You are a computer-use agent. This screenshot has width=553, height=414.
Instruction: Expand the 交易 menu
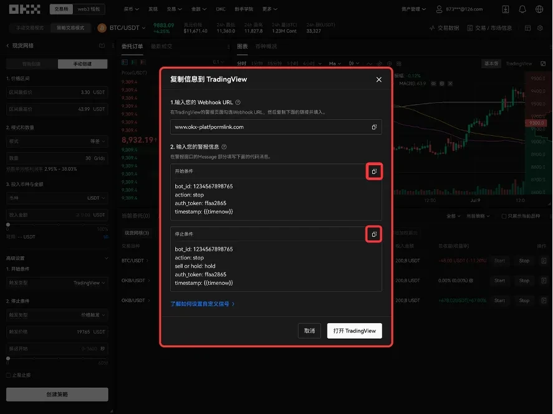pos(174,9)
